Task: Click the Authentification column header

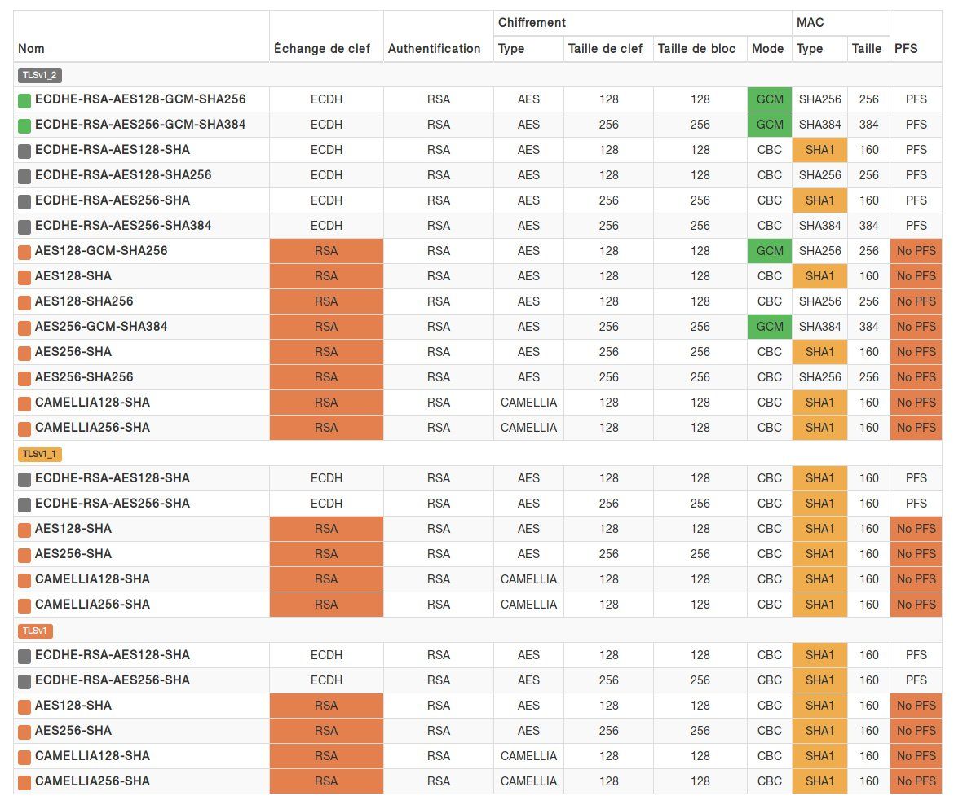Action: point(434,49)
